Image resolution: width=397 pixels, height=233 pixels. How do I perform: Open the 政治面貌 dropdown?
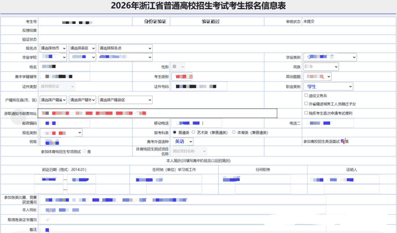click(x=317, y=77)
